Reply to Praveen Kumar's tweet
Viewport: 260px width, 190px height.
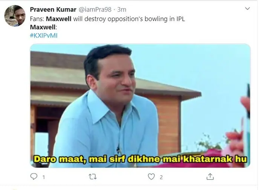pos(34,176)
